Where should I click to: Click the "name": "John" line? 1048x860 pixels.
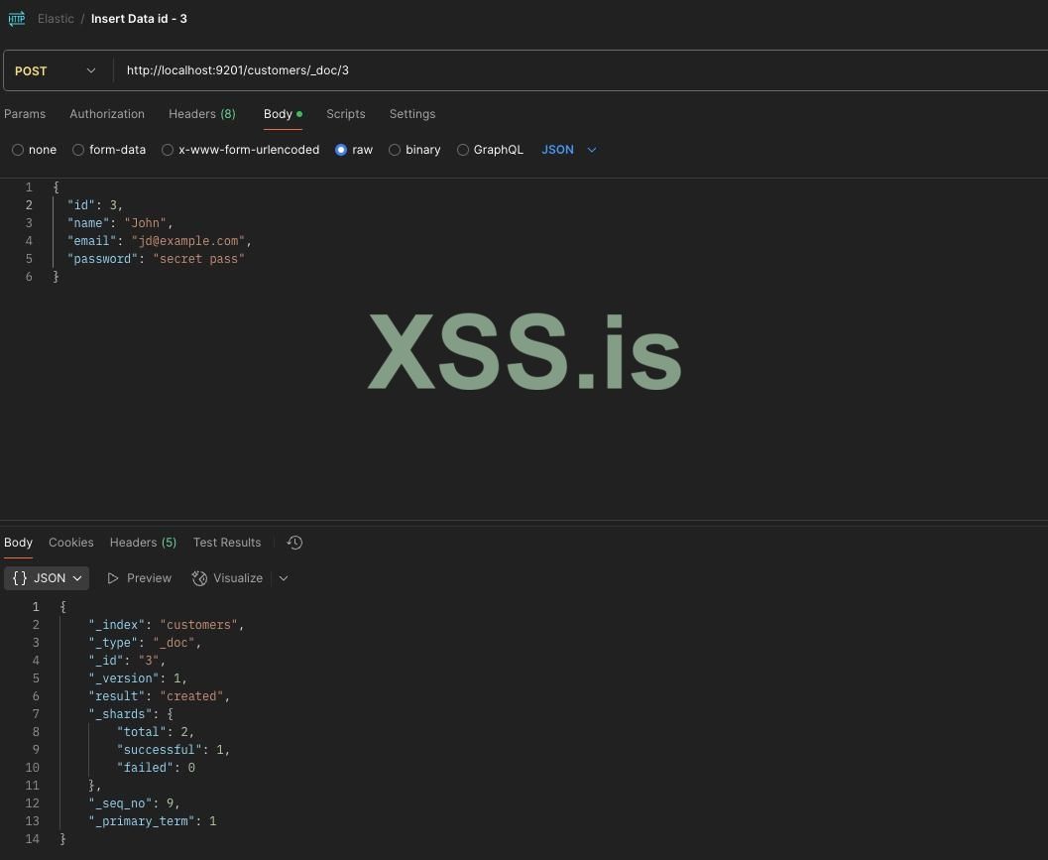point(120,223)
